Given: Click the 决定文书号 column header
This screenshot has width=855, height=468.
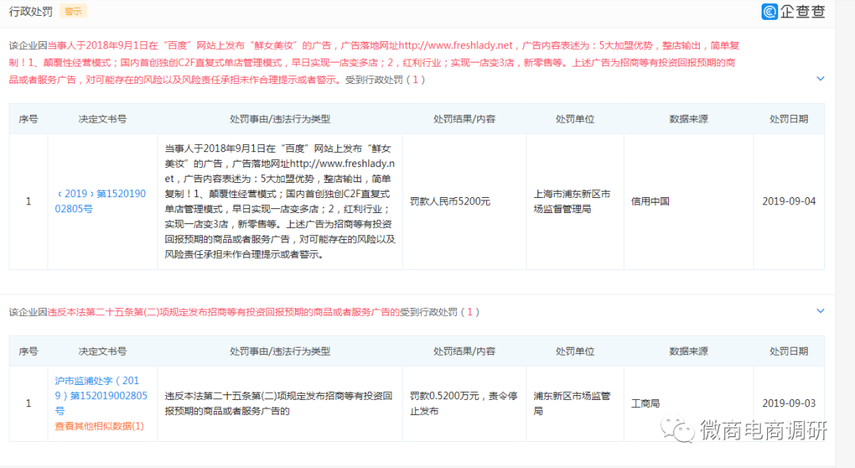Looking at the screenshot, I should point(103,119).
